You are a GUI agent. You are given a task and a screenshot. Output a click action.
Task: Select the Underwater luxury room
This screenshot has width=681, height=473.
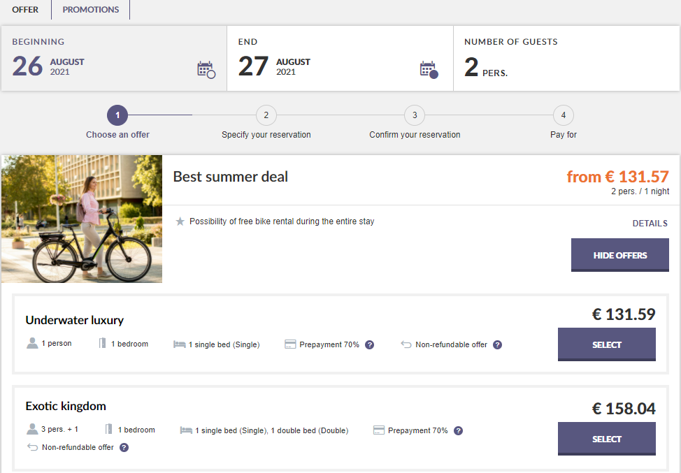point(606,344)
